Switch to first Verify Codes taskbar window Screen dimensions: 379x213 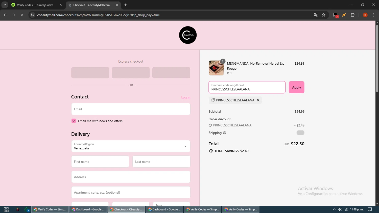[50, 209]
